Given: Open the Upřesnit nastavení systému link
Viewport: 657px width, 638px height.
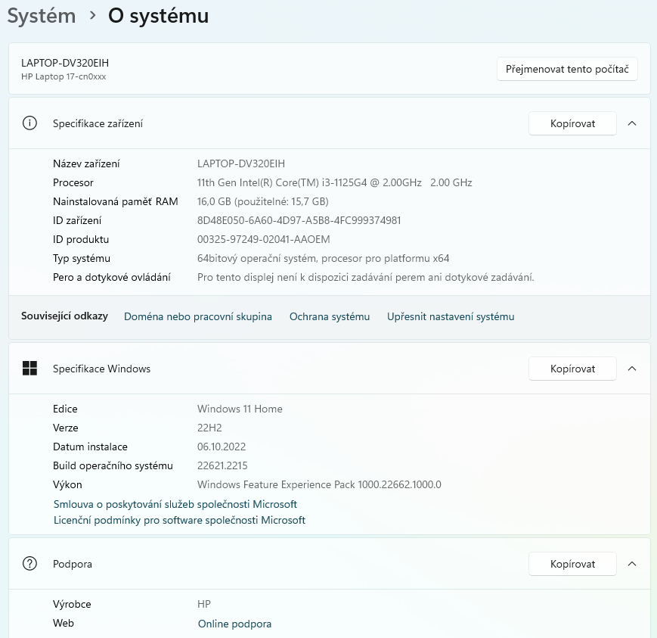Looking at the screenshot, I should (451, 316).
